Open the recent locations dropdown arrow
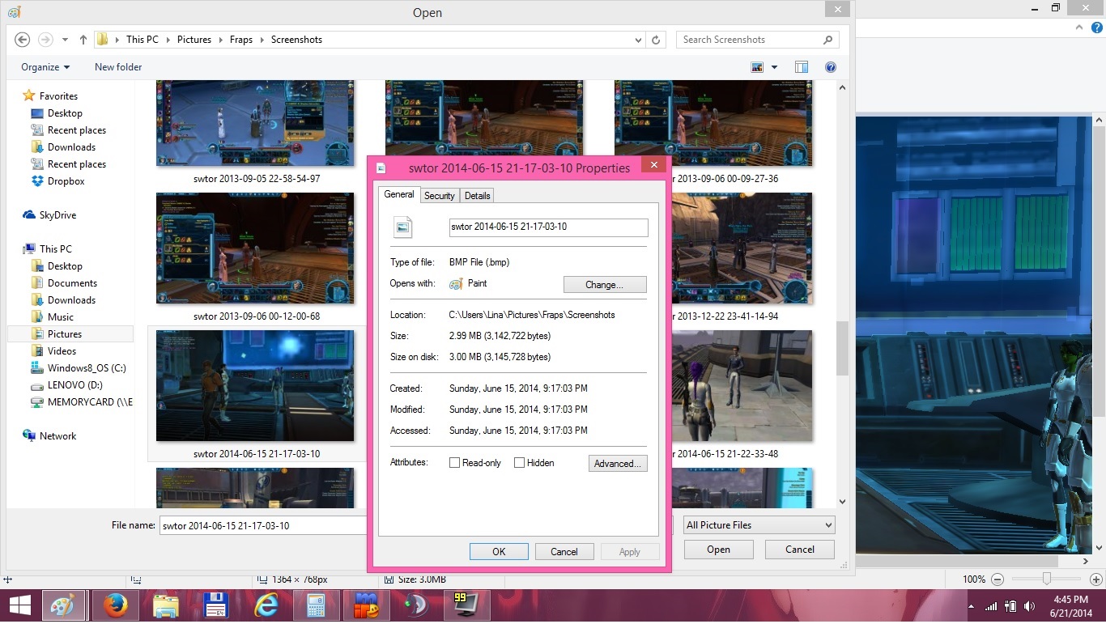 [64, 40]
